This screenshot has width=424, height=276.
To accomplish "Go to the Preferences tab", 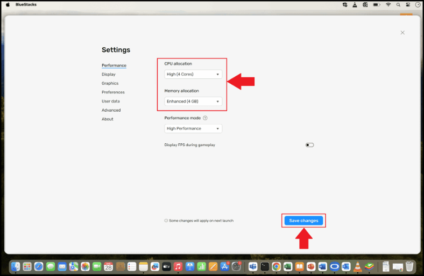I will 113,92.
